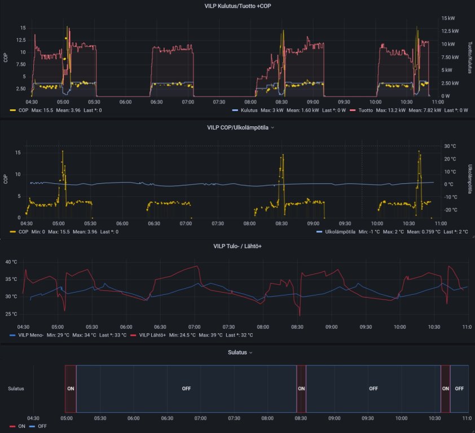Open the dropdown arrow next to Sulatus title
The height and width of the screenshot is (433, 475).
(251, 352)
